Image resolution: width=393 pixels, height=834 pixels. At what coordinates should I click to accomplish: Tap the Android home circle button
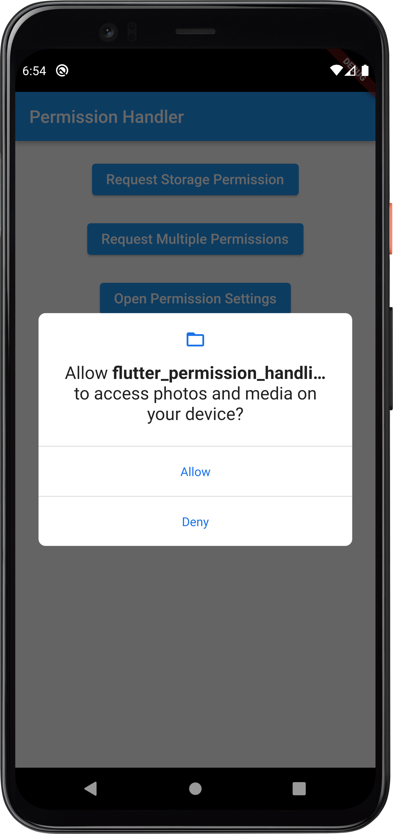[x=195, y=788]
